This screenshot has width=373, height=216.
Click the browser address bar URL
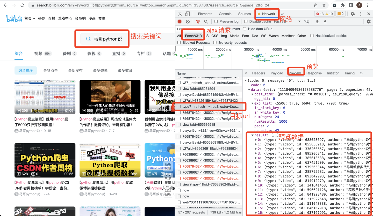153,5
